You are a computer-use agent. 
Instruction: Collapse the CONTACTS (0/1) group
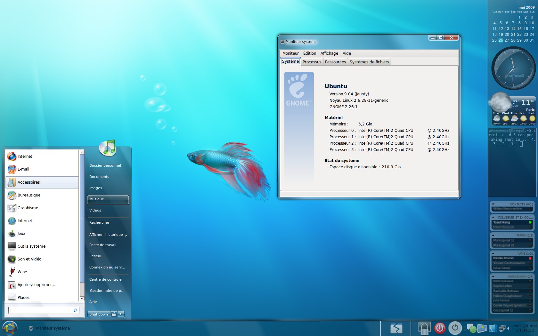point(493,204)
